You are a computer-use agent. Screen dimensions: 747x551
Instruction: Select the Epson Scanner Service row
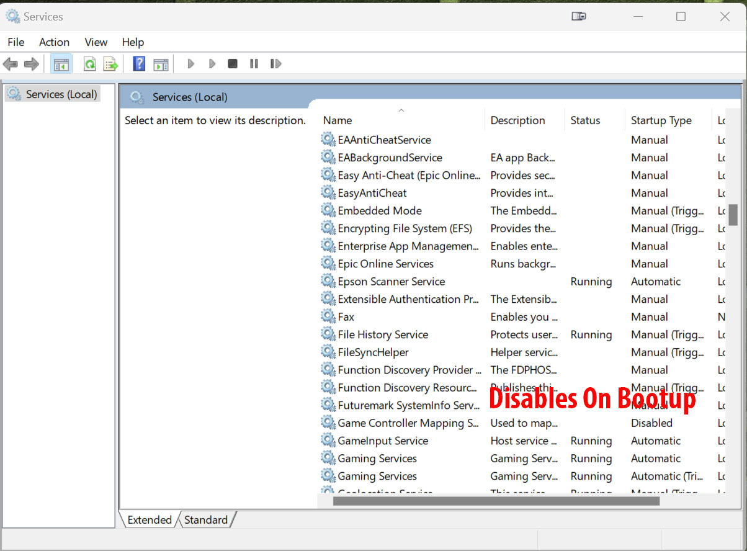tap(391, 282)
